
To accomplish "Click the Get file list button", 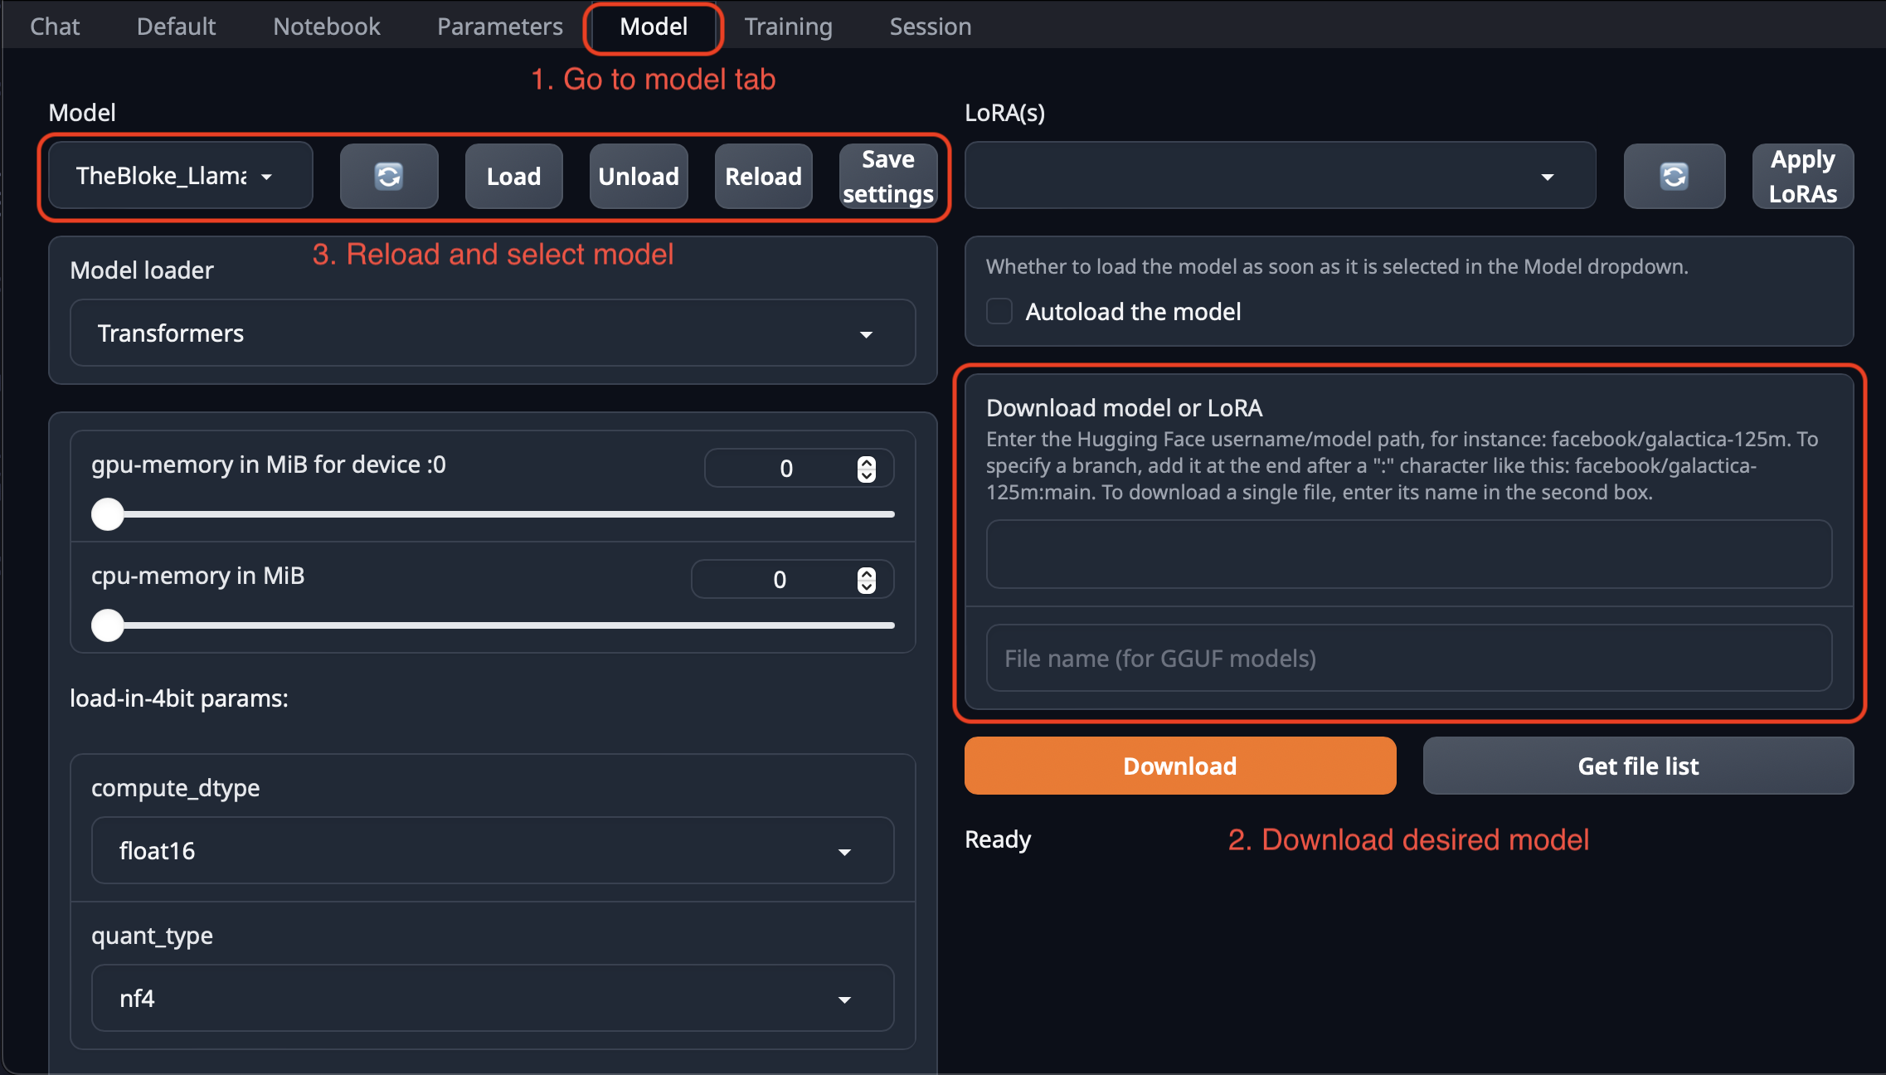I will pos(1637,766).
